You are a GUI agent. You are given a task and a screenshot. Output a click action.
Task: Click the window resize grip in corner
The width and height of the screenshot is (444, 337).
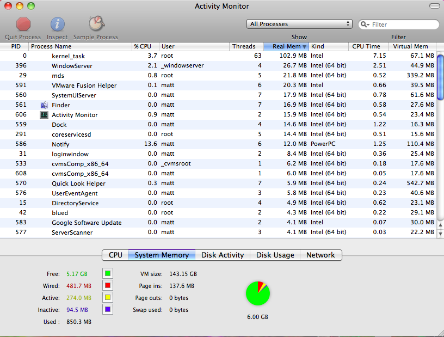pyautogui.click(x=441, y=334)
